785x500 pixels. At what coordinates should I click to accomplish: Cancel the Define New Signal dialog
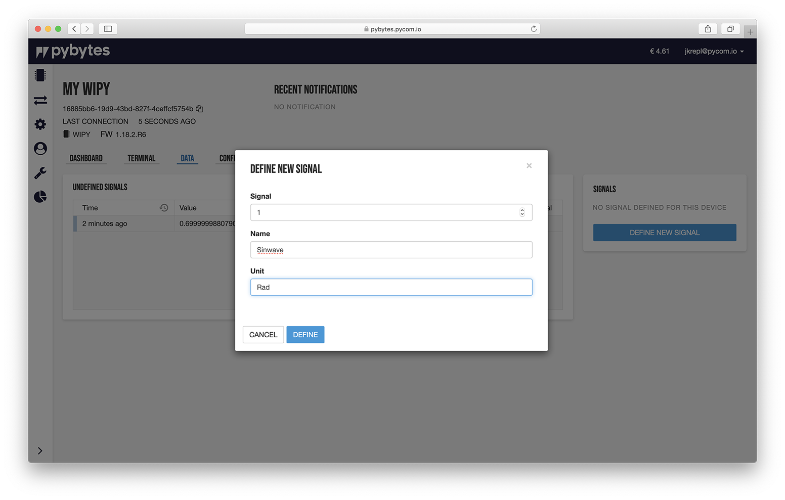[263, 335]
